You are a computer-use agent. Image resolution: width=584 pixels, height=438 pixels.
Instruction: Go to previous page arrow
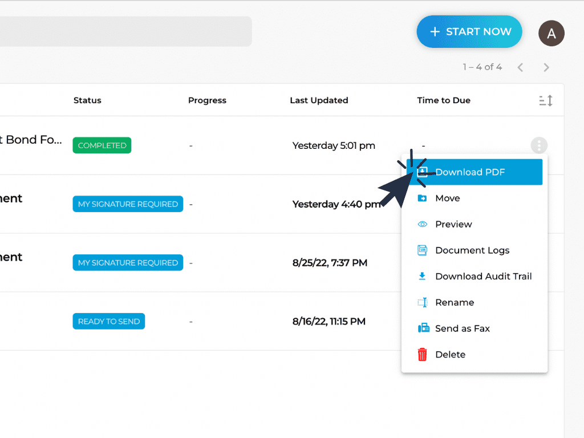click(x=520, y=67)
